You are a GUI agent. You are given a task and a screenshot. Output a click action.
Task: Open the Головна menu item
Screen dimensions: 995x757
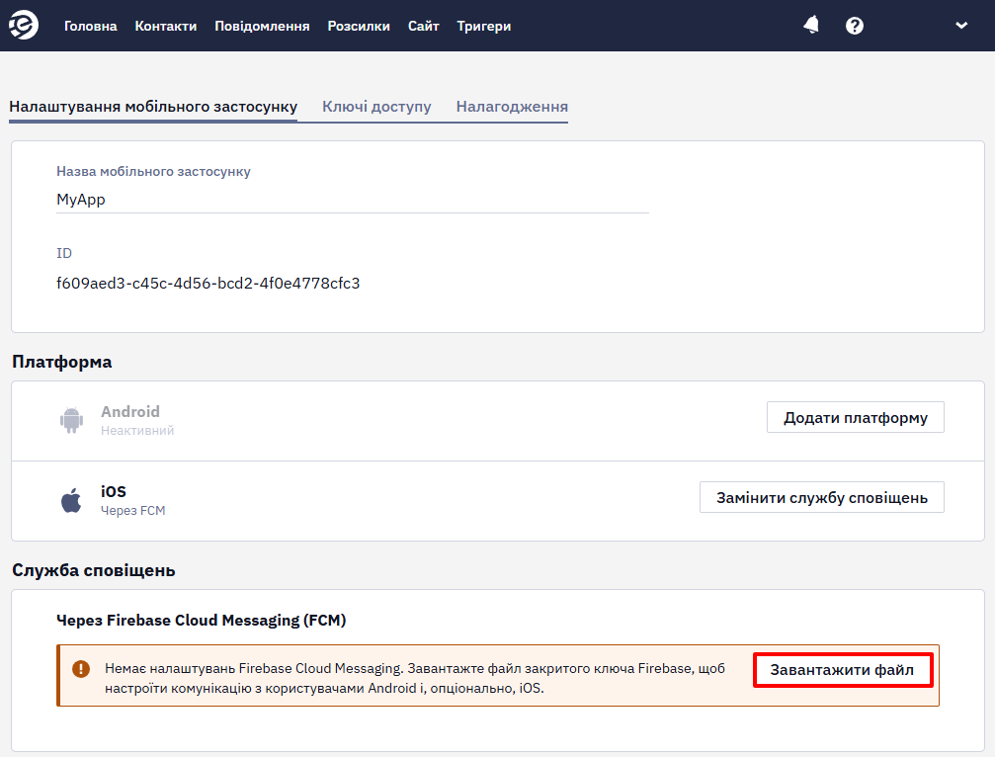click(x=90, y=26)
